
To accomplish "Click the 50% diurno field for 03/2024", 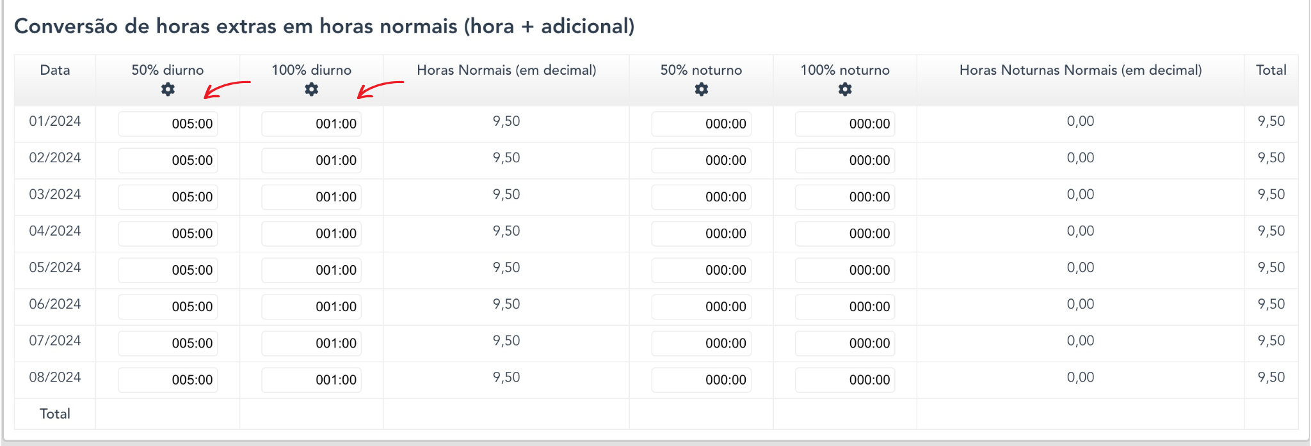I will click(168, 197).
